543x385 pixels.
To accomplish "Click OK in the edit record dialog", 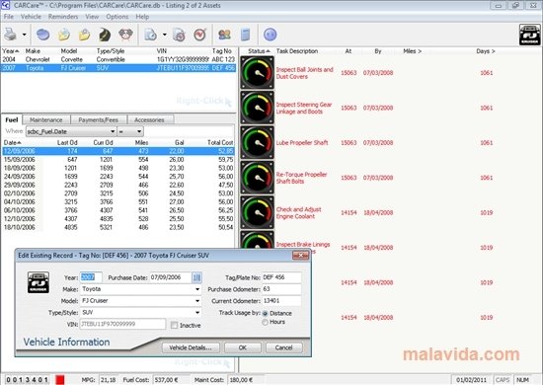I will (243, 347).
